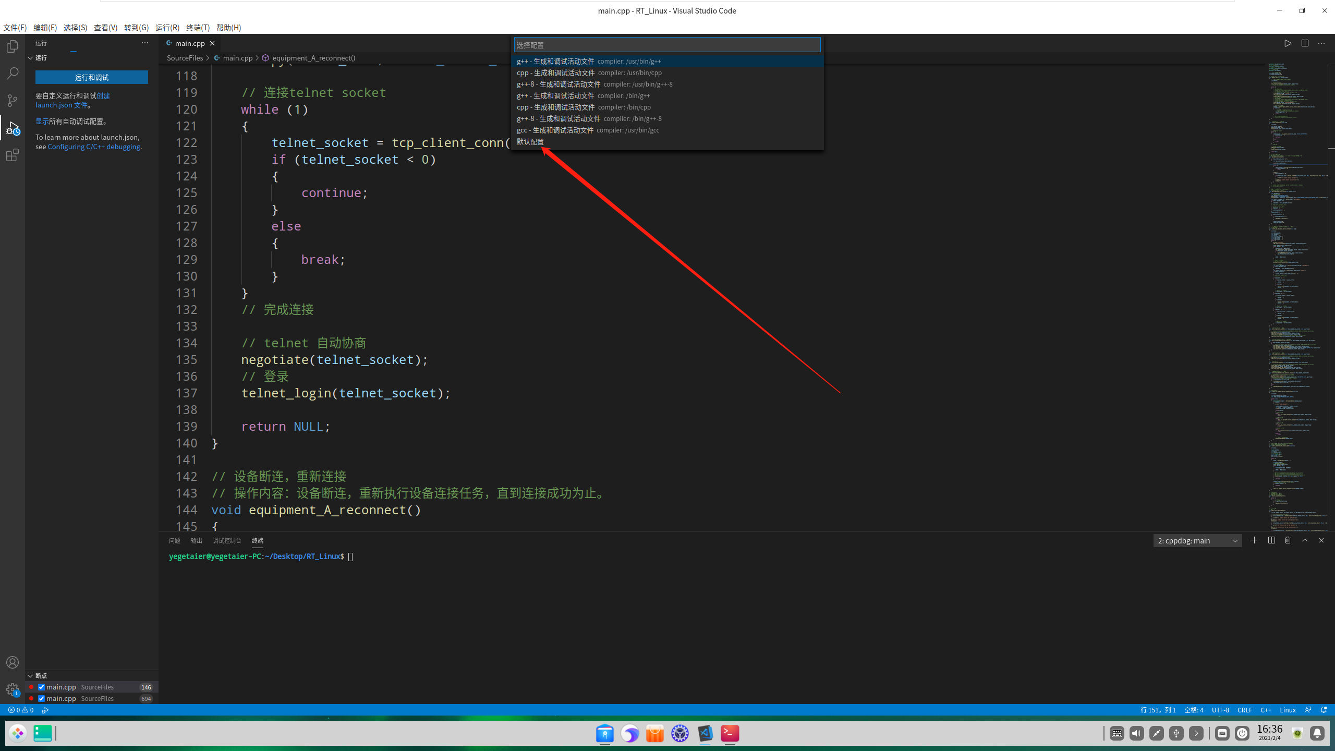
Task: Open the Manage gear icon
Action: [13, 689]
